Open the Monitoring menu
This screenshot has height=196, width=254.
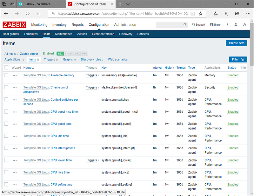(39, 25)
